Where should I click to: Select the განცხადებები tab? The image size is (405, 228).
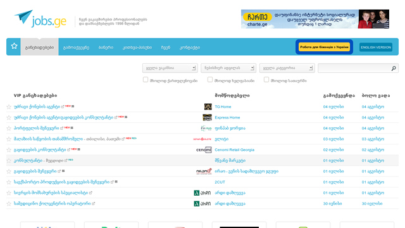(39, 47)
